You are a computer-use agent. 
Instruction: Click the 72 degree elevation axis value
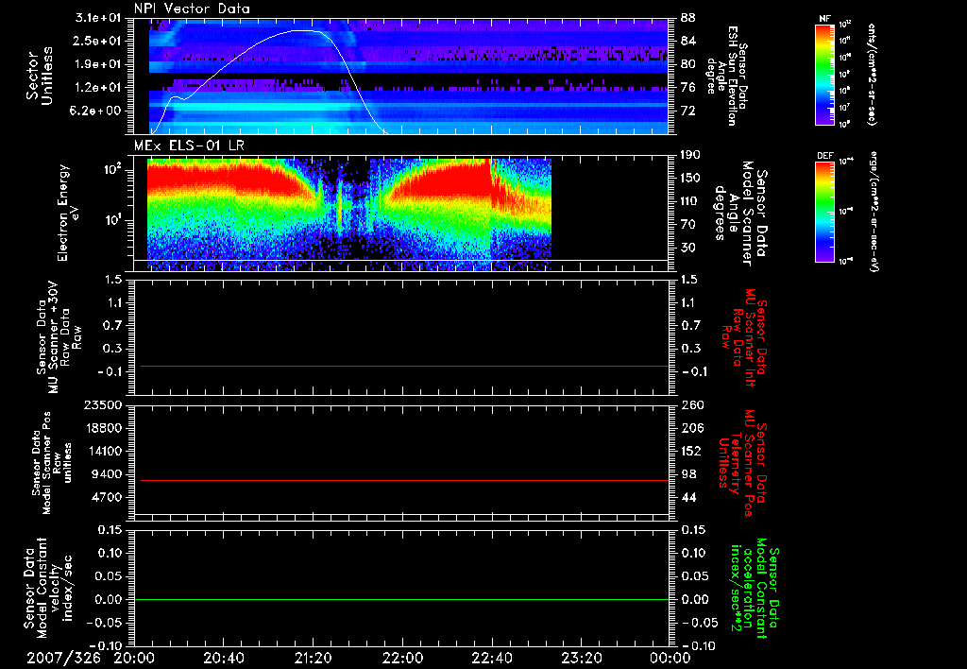[x=688, y=111]
